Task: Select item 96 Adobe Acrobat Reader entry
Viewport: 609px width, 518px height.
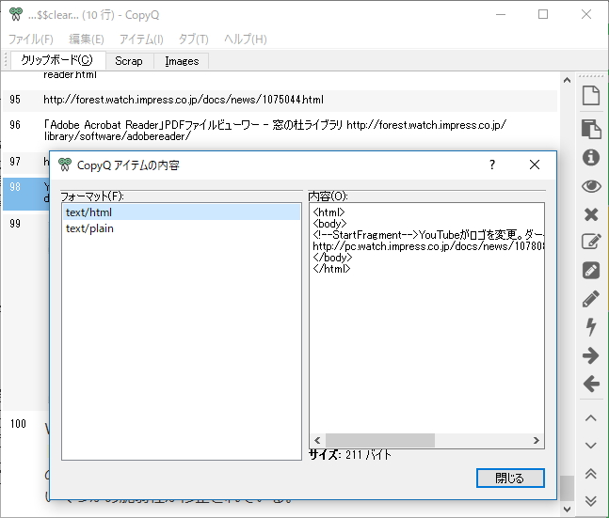Action: pyautogui.click(x=280, y=131)
